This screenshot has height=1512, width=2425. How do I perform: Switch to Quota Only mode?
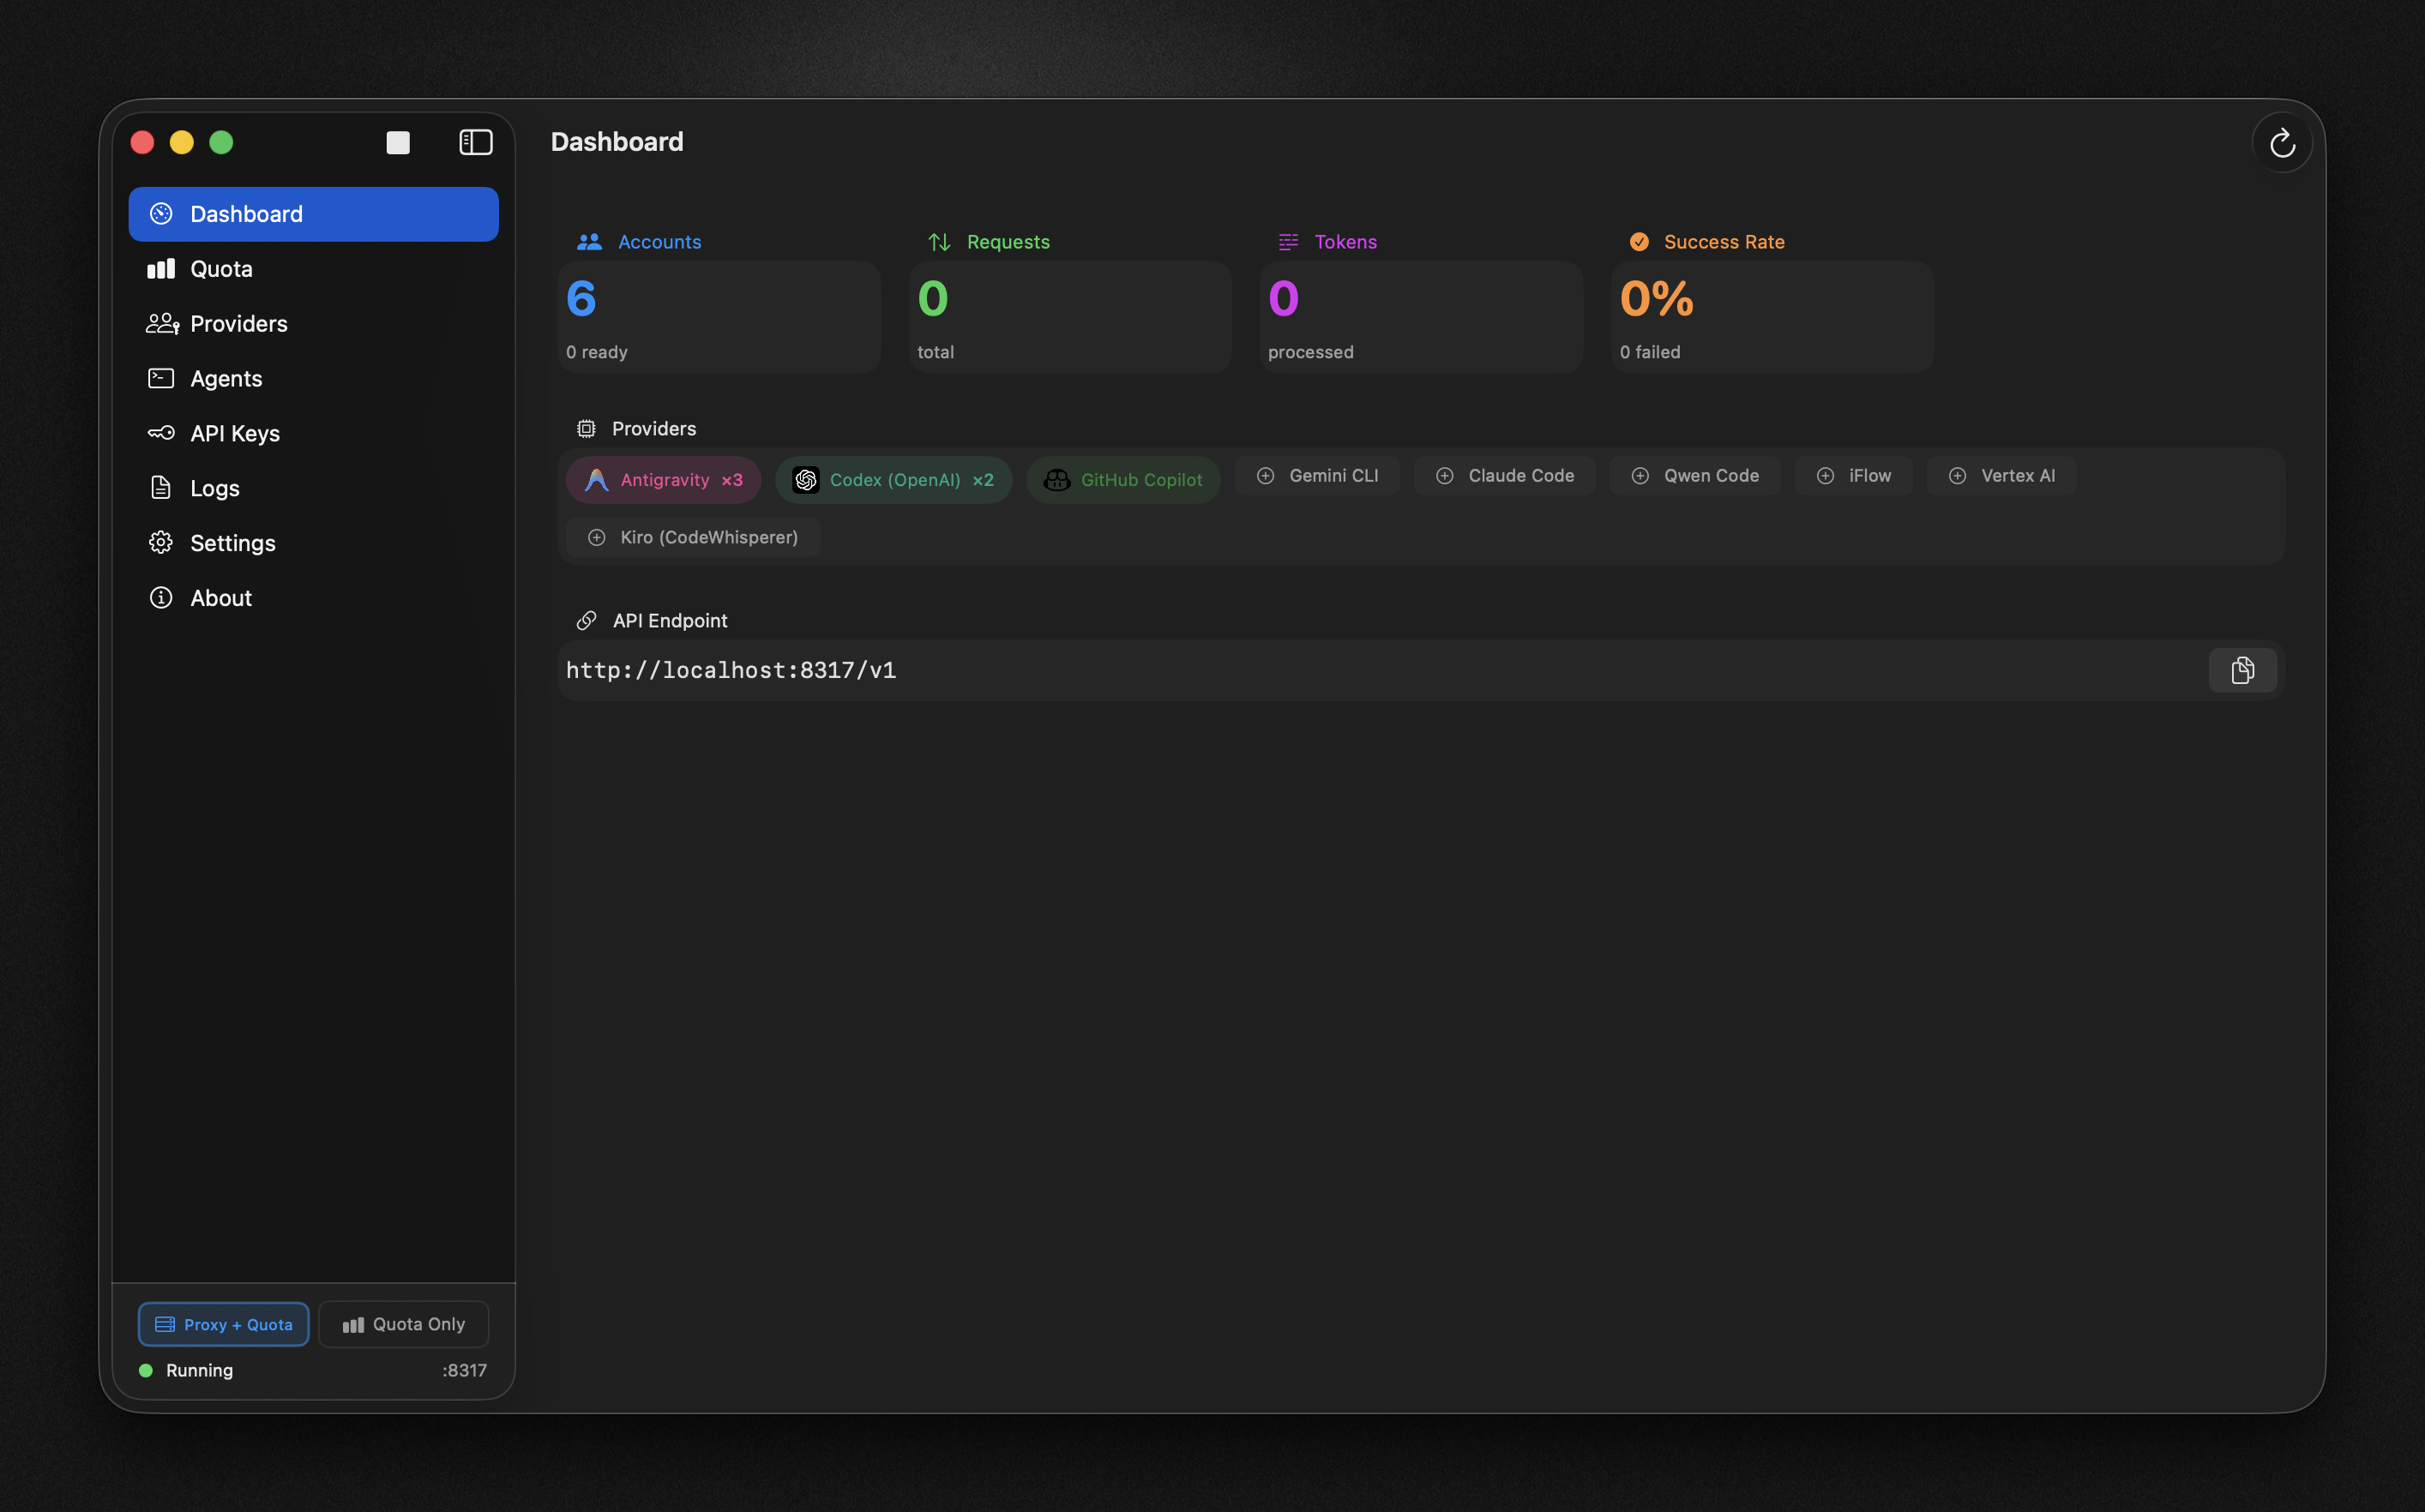[403, 1324]
